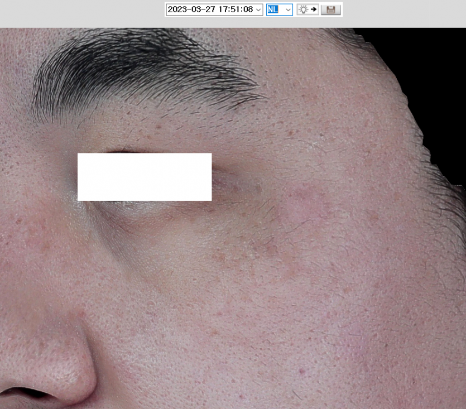Click the floppy disk save icon
Screen dimensions: 466x409
[x=331, y=9]
